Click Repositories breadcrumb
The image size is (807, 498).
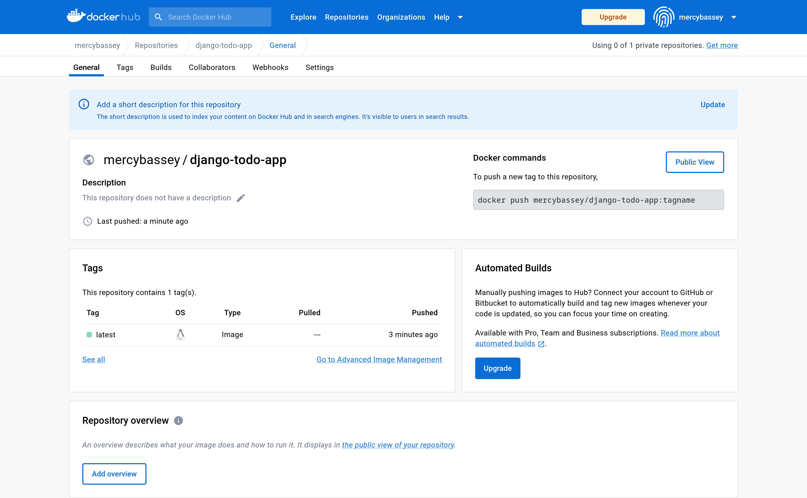pos(156,45)
